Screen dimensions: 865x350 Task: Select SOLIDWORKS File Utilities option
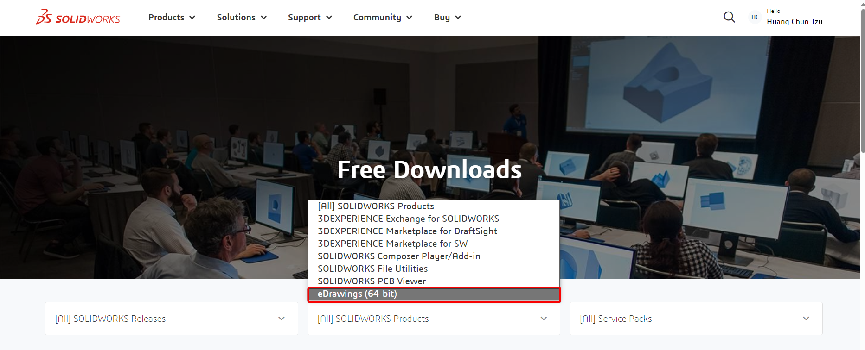(x=434, y=269)
